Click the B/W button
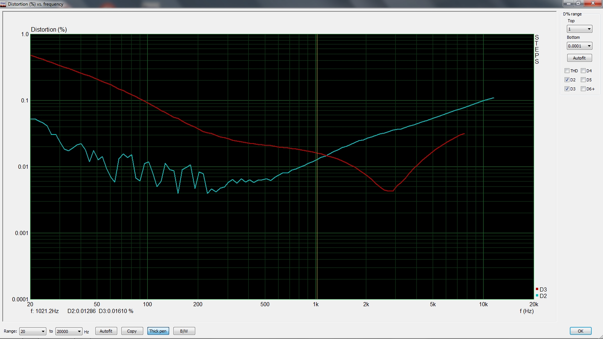 pyautogui.click(x=184, y=331)
